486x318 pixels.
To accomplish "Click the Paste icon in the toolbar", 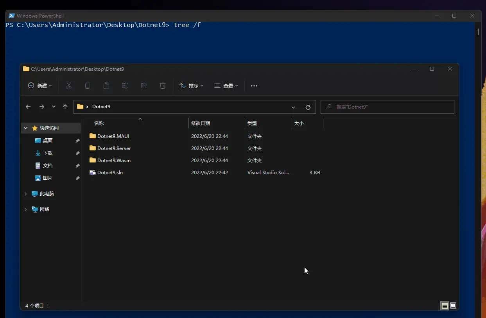I will [106, 86].
